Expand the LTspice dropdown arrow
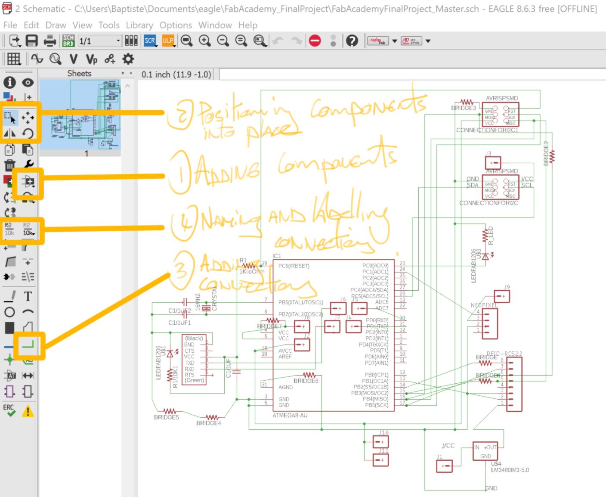 pyautogui.click(x=428, y=41)
